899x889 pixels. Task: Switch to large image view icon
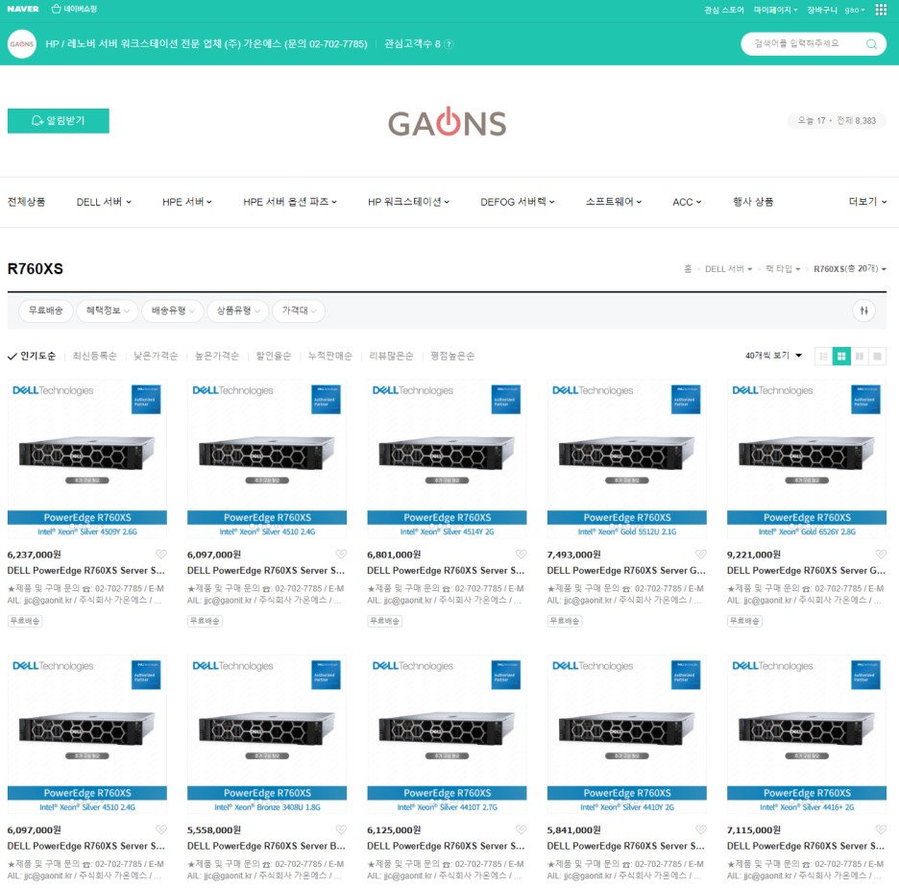(877, 357)
